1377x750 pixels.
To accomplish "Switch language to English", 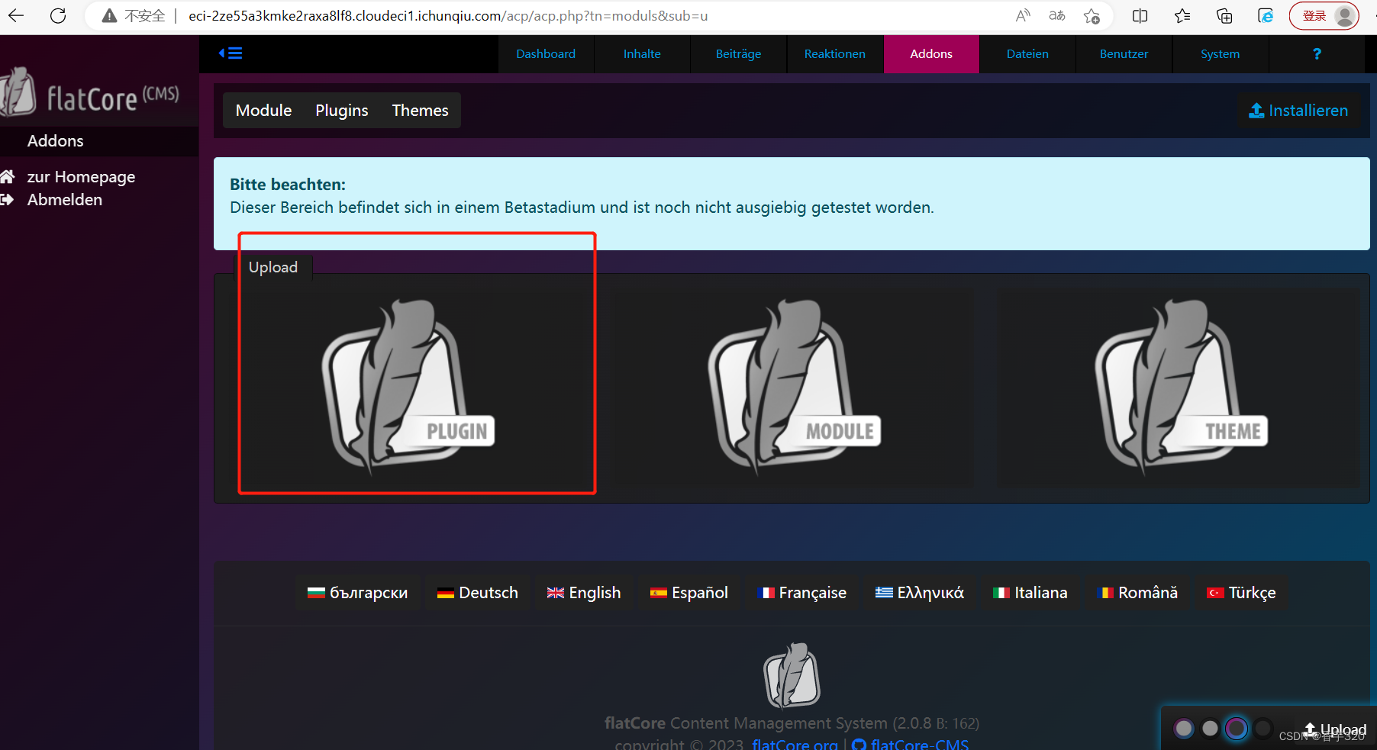I will coord(584,593).
